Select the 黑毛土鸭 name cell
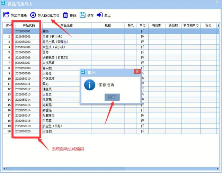Image resolution: width=222 pixels, height=173 pixels. coord(66,42)
